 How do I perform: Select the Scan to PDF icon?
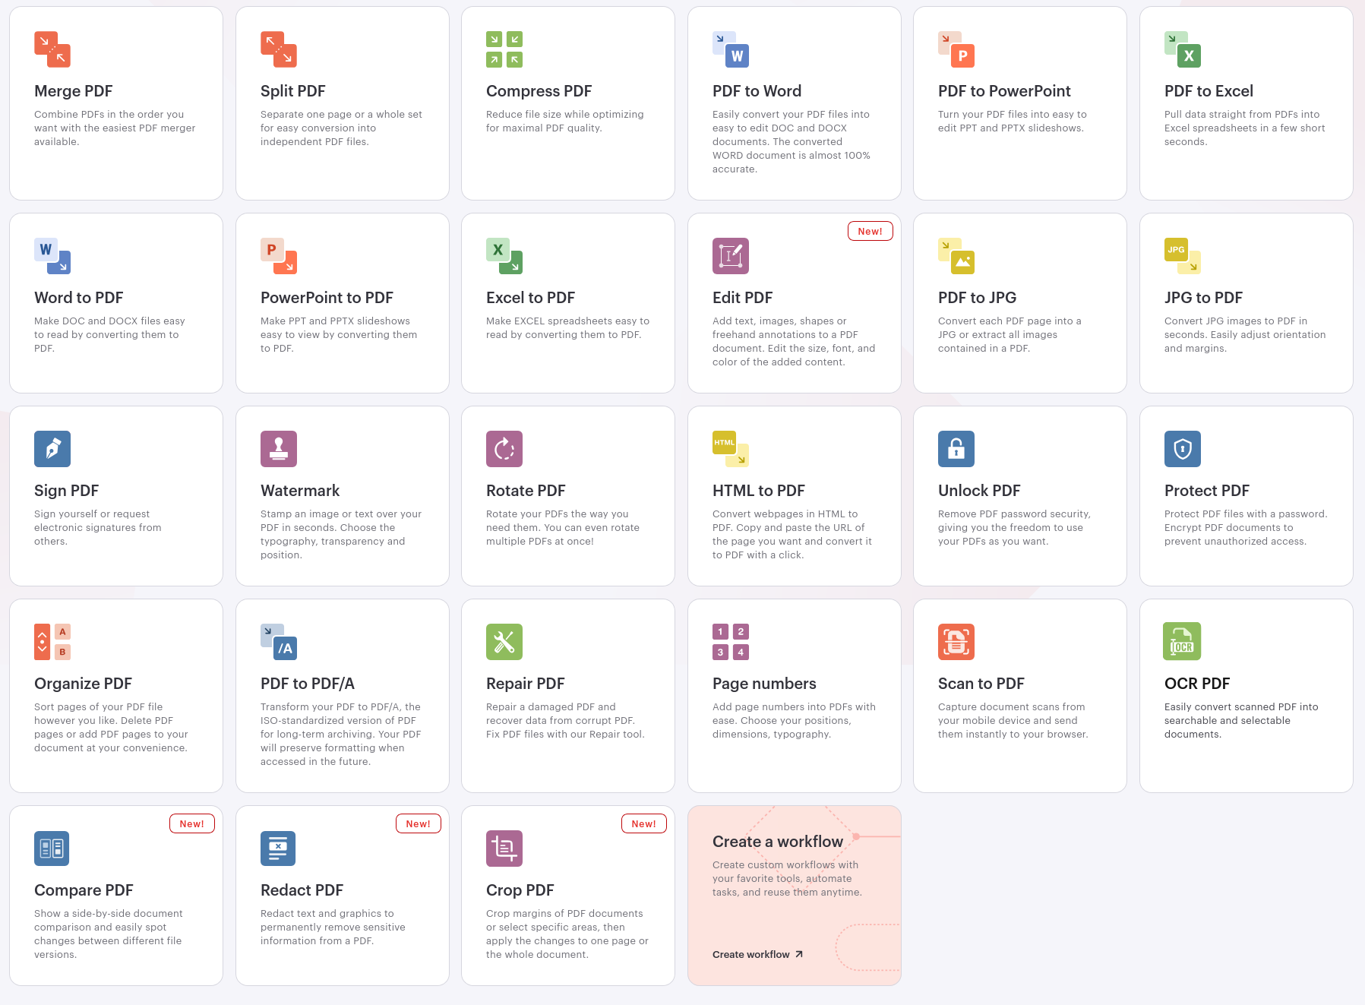956,642
